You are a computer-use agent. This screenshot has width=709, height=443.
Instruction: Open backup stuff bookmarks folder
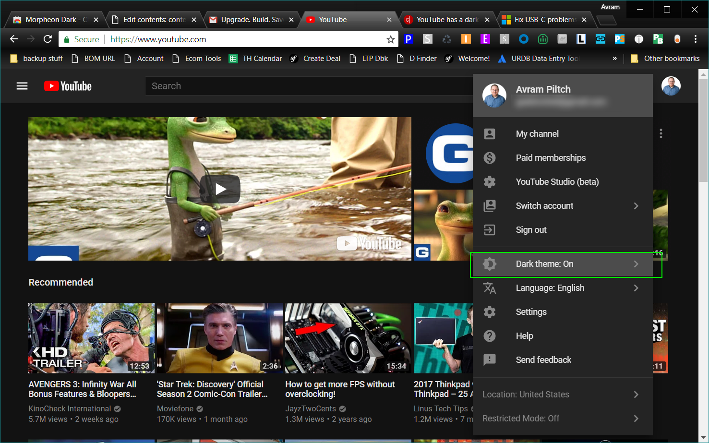[x=36, y=59]
